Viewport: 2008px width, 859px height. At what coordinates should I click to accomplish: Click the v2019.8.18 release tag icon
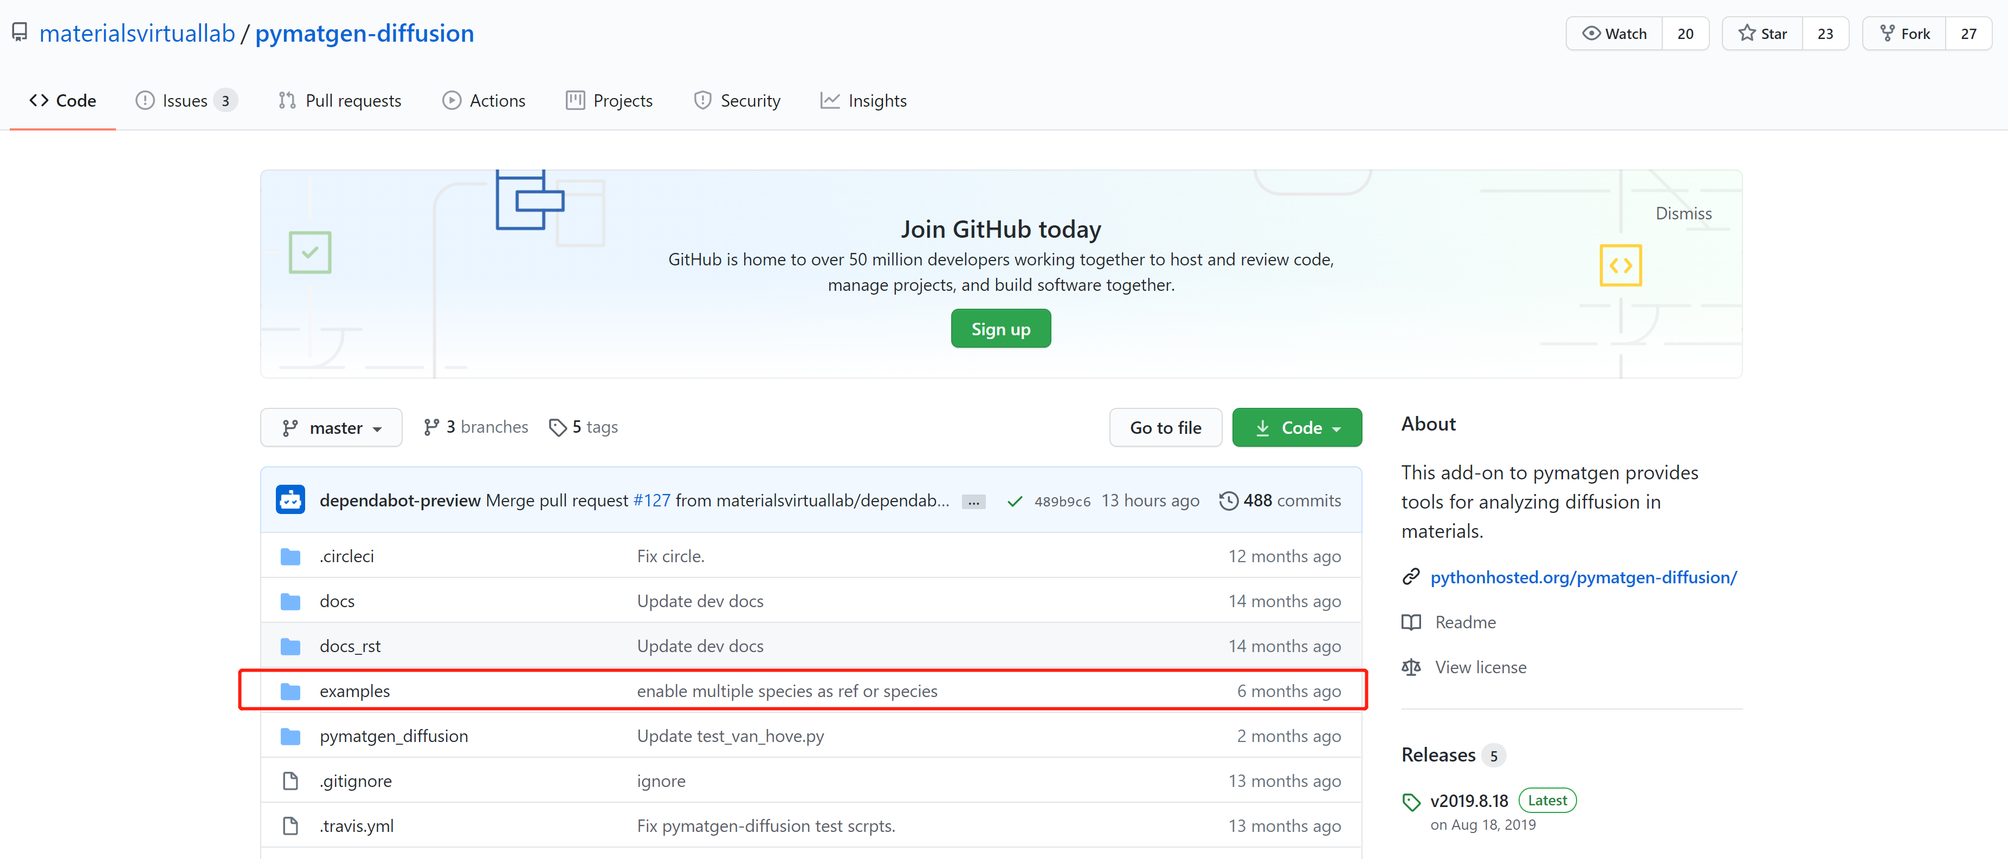[1411, 802]
